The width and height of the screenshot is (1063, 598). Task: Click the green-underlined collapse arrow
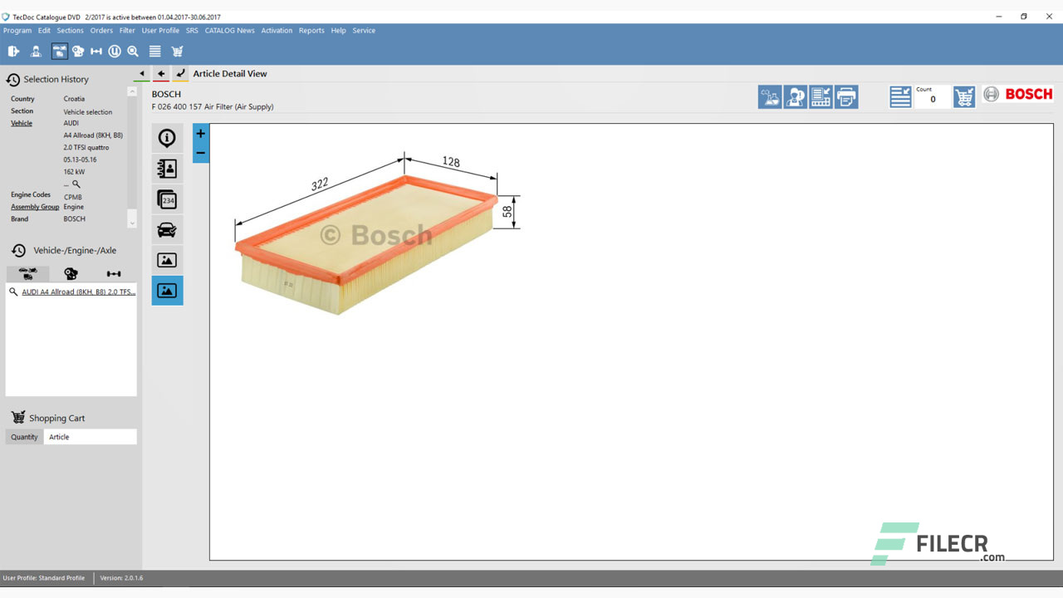point(142,73)
